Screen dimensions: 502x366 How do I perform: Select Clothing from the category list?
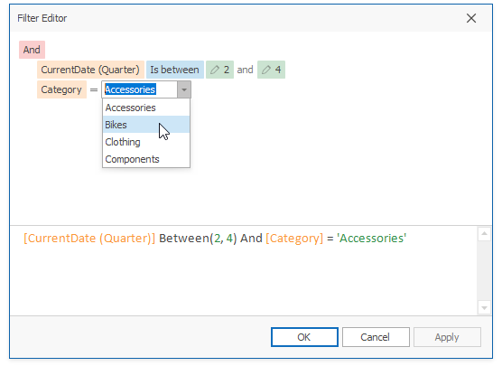[146, 142]
